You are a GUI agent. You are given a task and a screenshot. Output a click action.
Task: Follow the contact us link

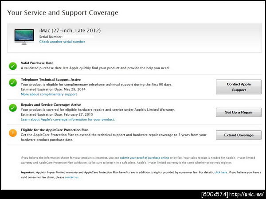(71, 177)
